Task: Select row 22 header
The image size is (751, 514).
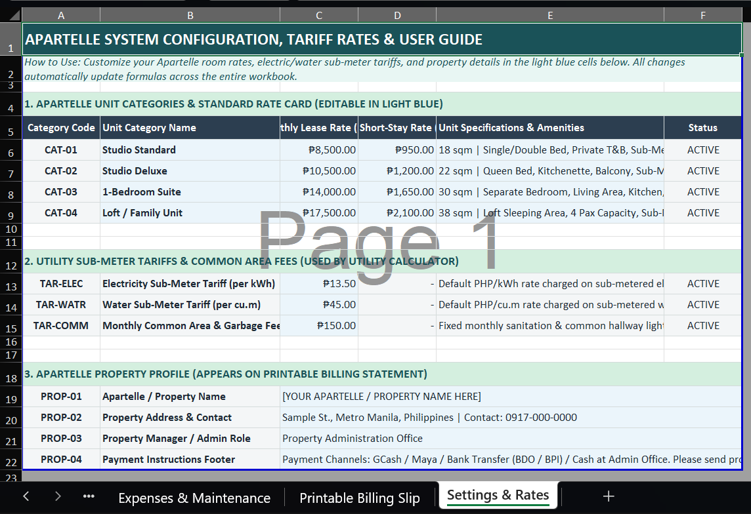Action: 11,460
